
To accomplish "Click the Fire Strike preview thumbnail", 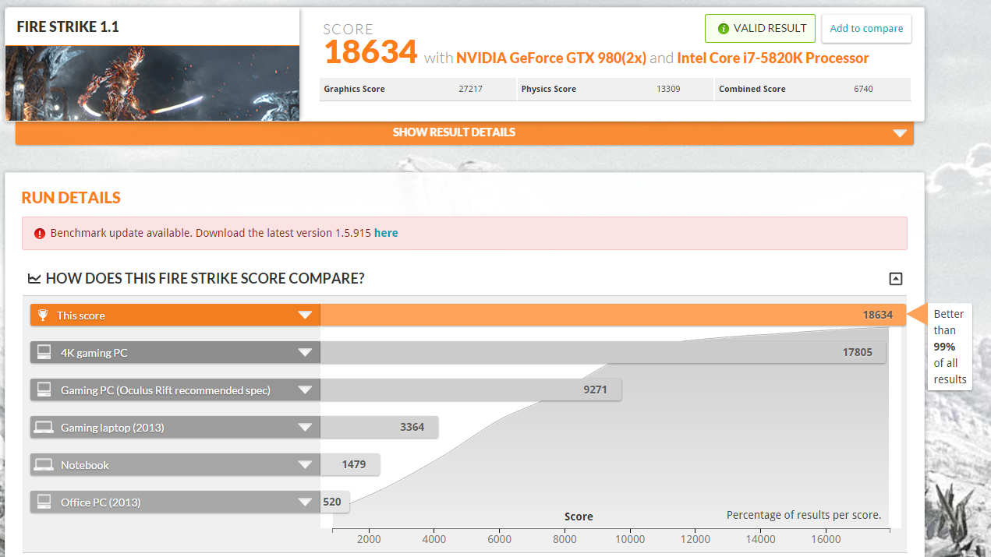I will coord(152,83).
